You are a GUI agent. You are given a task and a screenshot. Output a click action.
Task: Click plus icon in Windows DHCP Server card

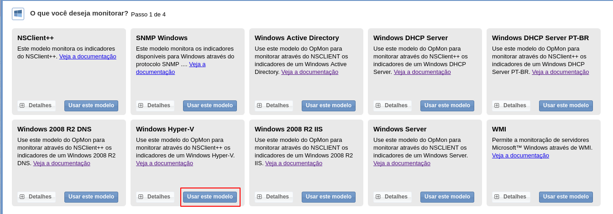[378, 105]
